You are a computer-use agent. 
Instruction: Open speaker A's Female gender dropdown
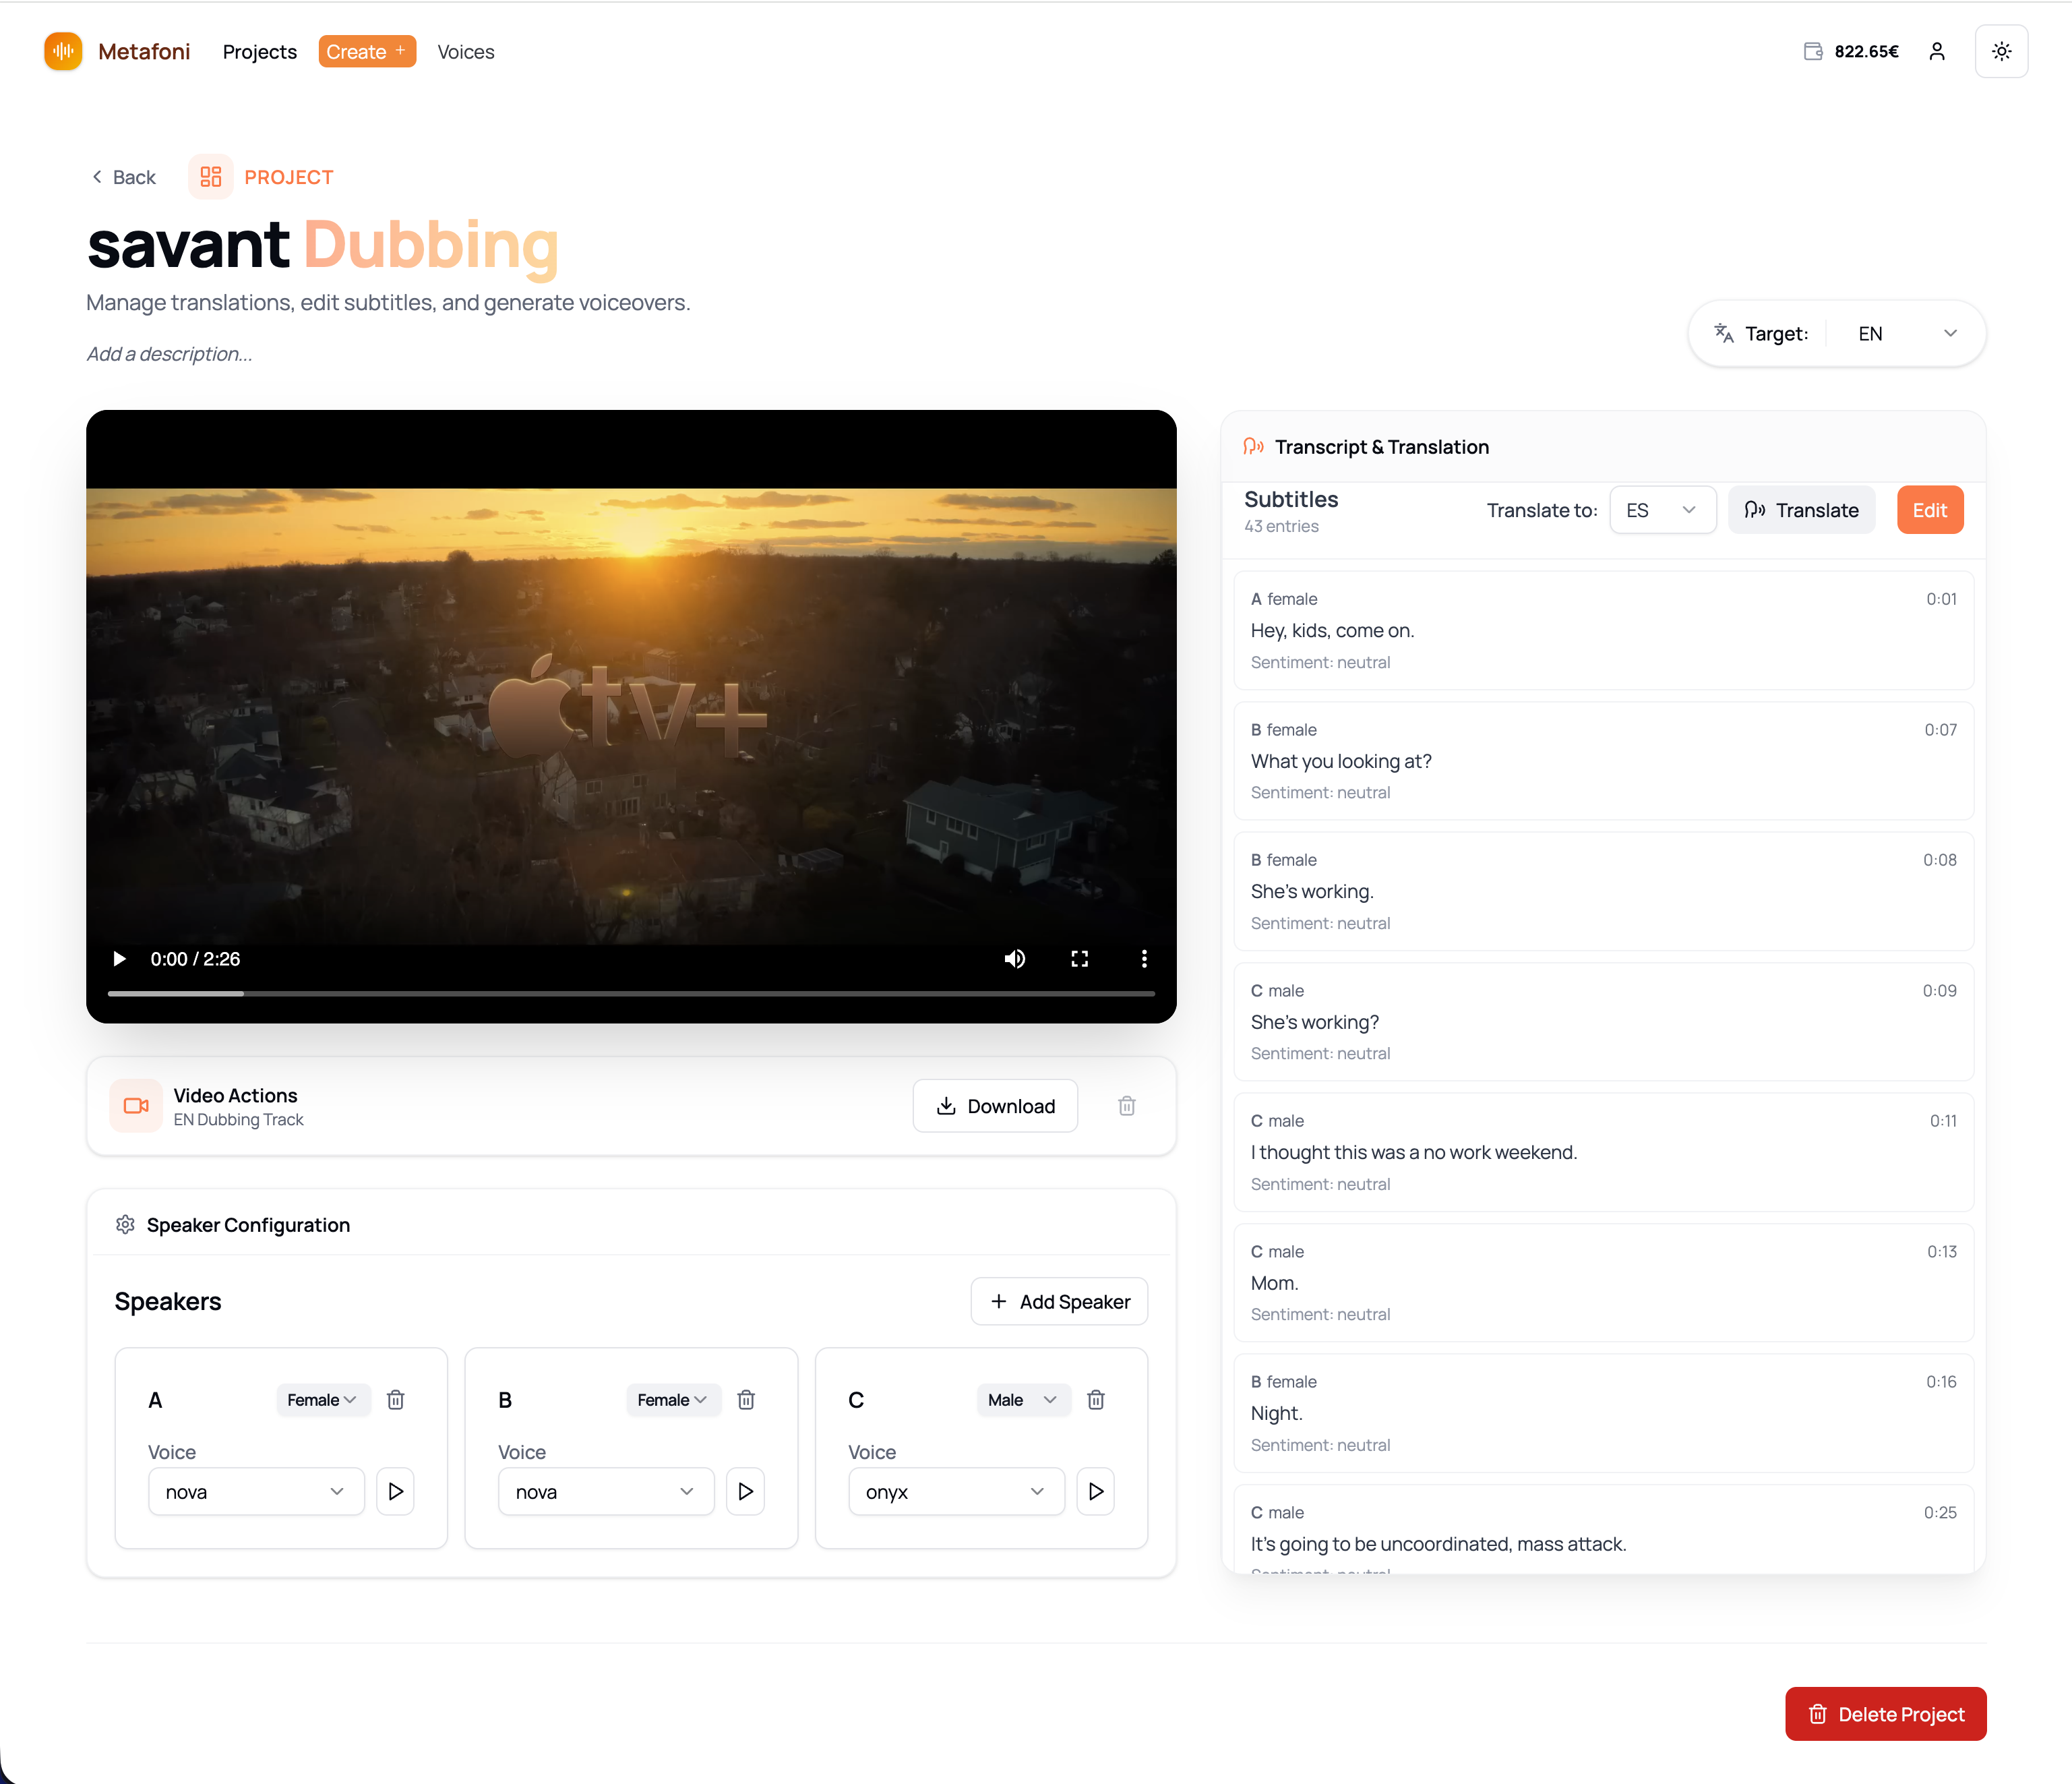pos(322,1400)
